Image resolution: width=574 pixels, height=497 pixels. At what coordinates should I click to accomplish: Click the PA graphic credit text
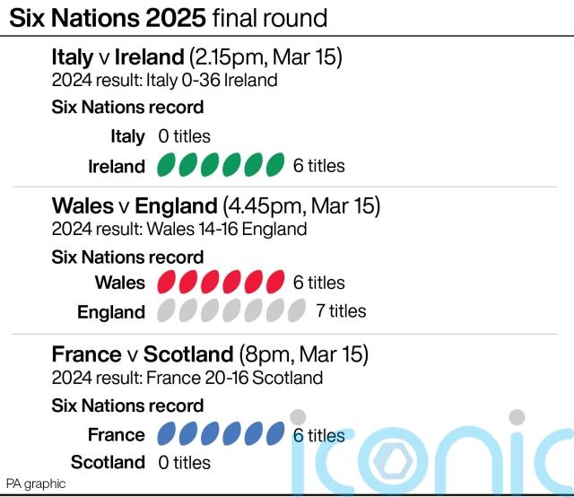(x=36, y=484)
